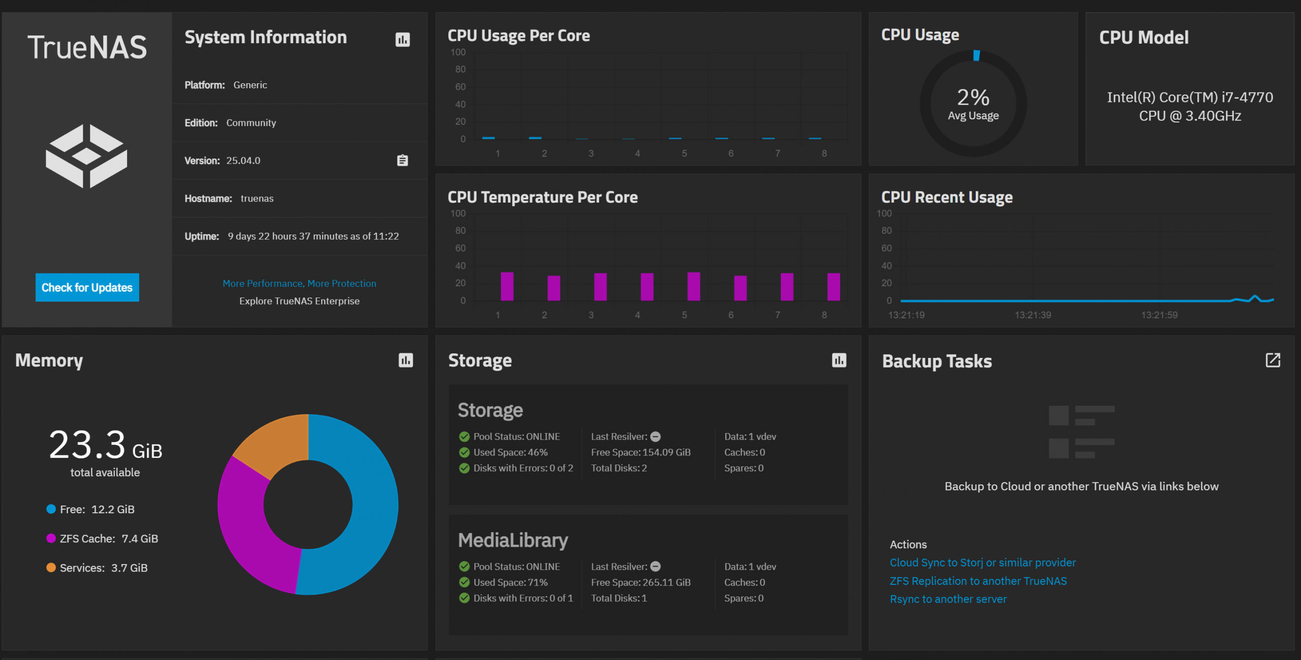This screenshot has height=660, width=1301.
Task: Click the TrueNAS cube logo
Action: pos(87,156)
